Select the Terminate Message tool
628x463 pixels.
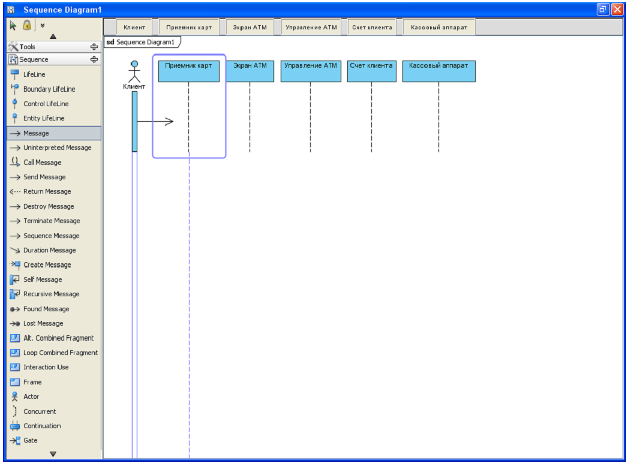coord(54,221)
